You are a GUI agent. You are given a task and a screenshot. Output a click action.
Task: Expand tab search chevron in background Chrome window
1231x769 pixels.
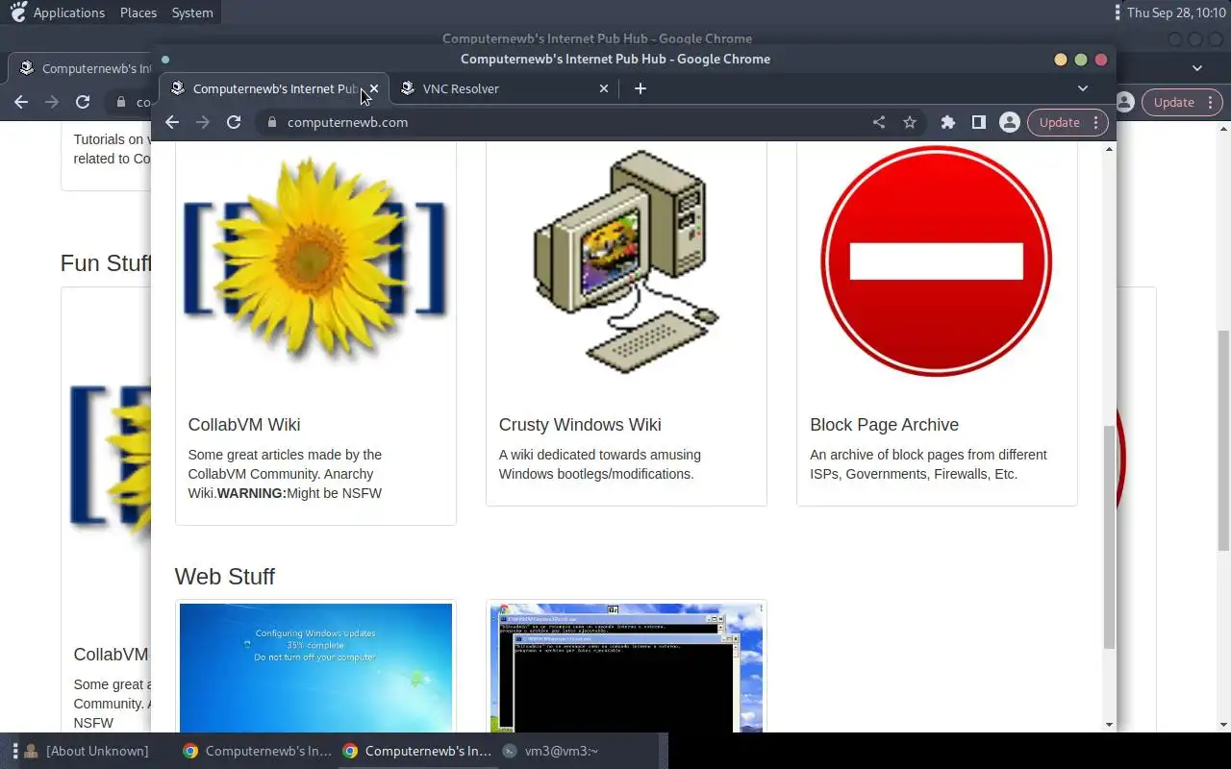pos(1197,68)
